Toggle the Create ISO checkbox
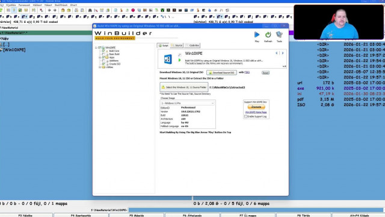The width and height of the screenshot is (385, 217). [x=103, y=64]
